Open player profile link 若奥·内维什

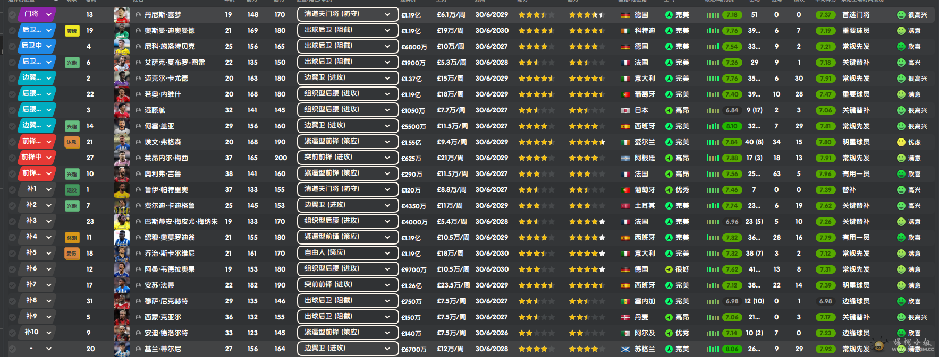(x=163, y=94)
